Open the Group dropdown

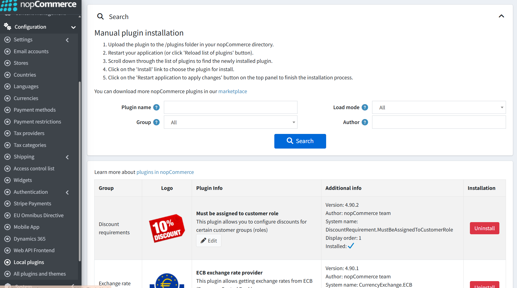click(231, 122)
